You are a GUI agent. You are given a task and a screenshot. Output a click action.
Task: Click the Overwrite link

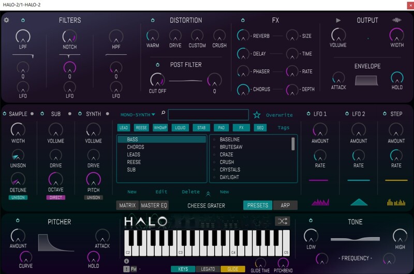coord(279,115)
